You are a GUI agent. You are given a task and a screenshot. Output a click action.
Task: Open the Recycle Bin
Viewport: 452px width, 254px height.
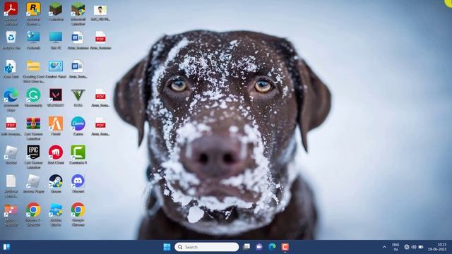point(11,37)
